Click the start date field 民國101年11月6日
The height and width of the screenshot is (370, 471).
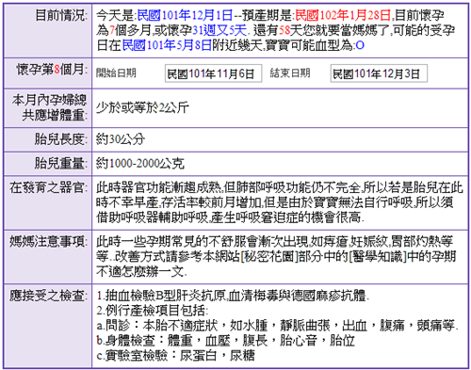coord(213,73)
